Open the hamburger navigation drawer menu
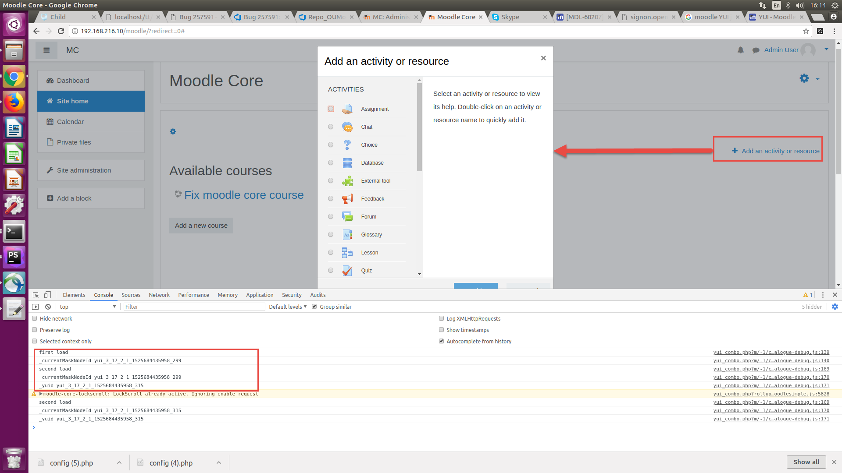 (46, 50)
